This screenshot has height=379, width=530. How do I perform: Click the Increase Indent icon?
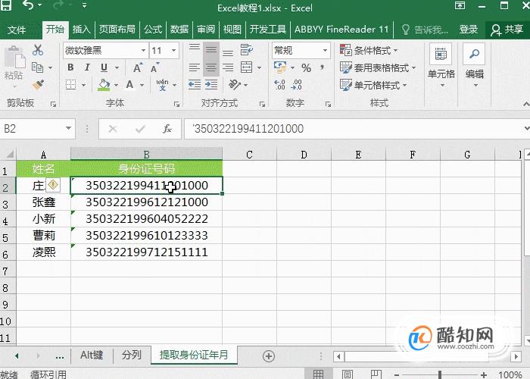pos(211,84)
